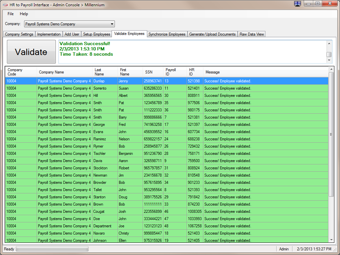
Task: Switch to the Add User tab
Action: tap(72, 34)
